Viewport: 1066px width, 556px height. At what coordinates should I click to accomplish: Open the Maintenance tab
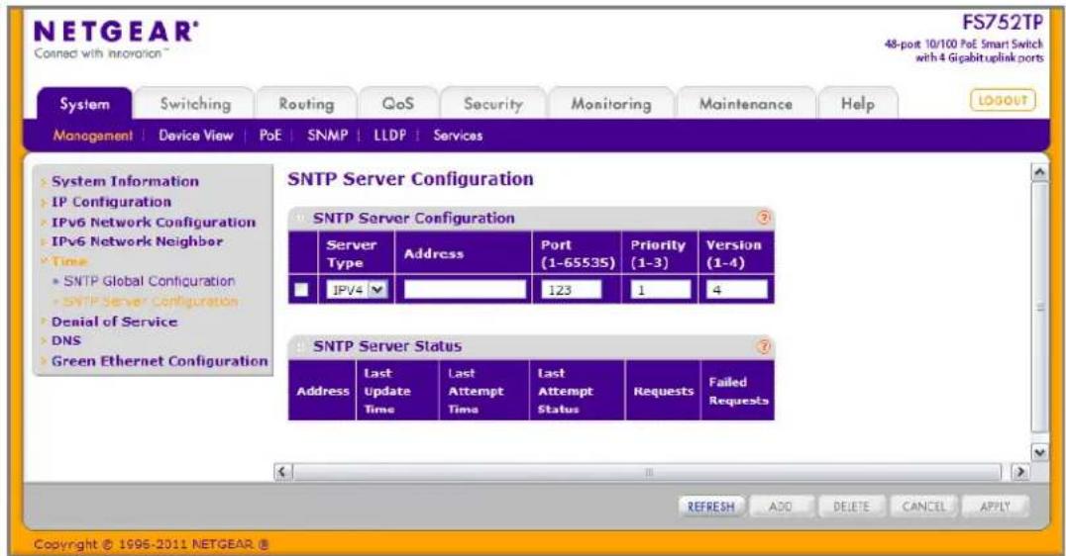(x=746, y=104)
